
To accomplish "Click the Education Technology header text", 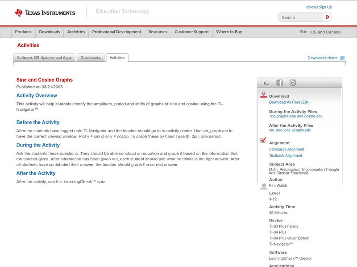I will pos(123,12).
